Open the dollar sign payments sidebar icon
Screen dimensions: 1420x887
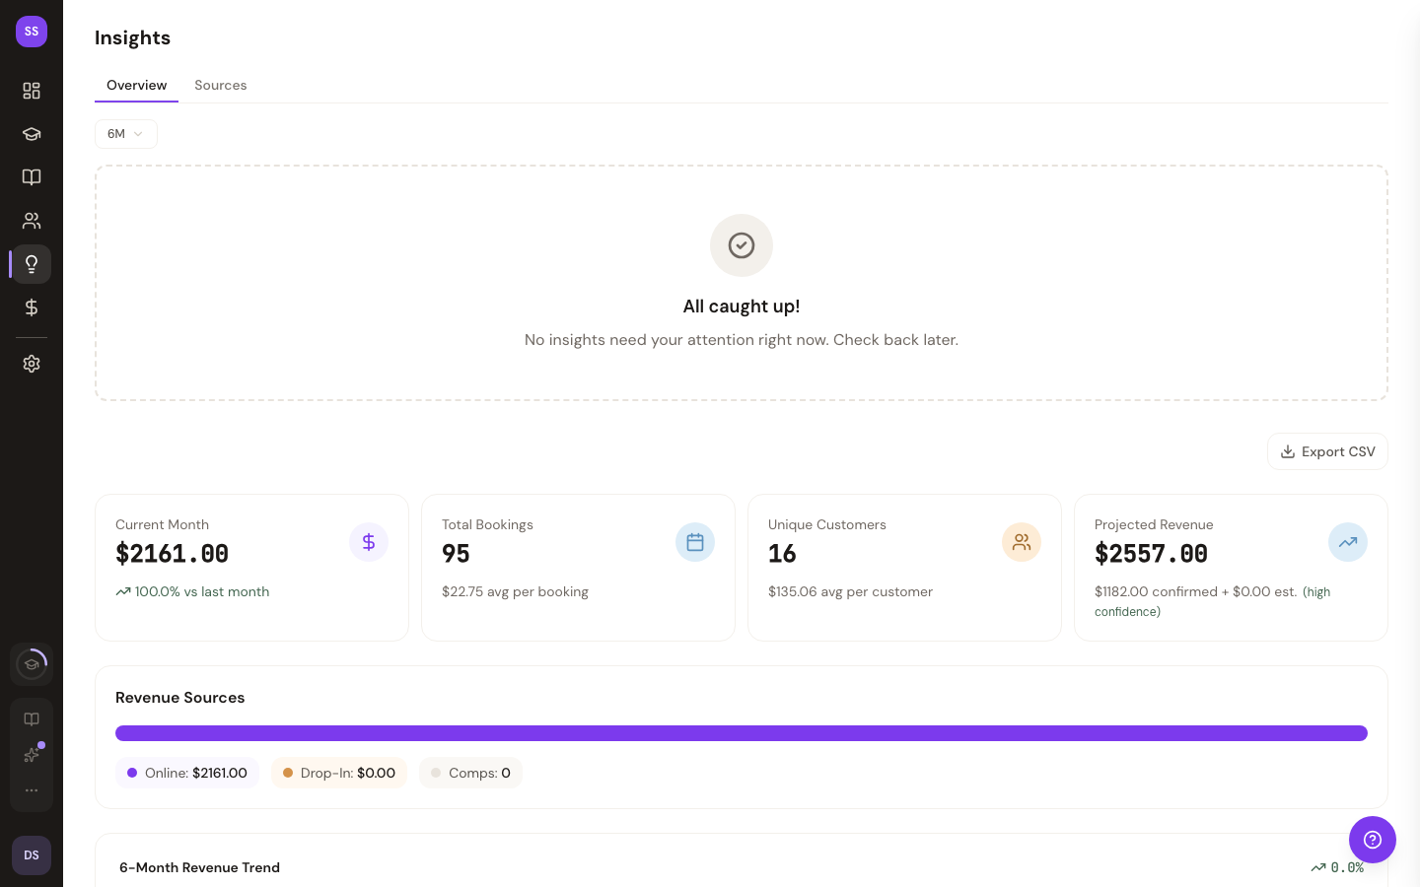(32, 307)
